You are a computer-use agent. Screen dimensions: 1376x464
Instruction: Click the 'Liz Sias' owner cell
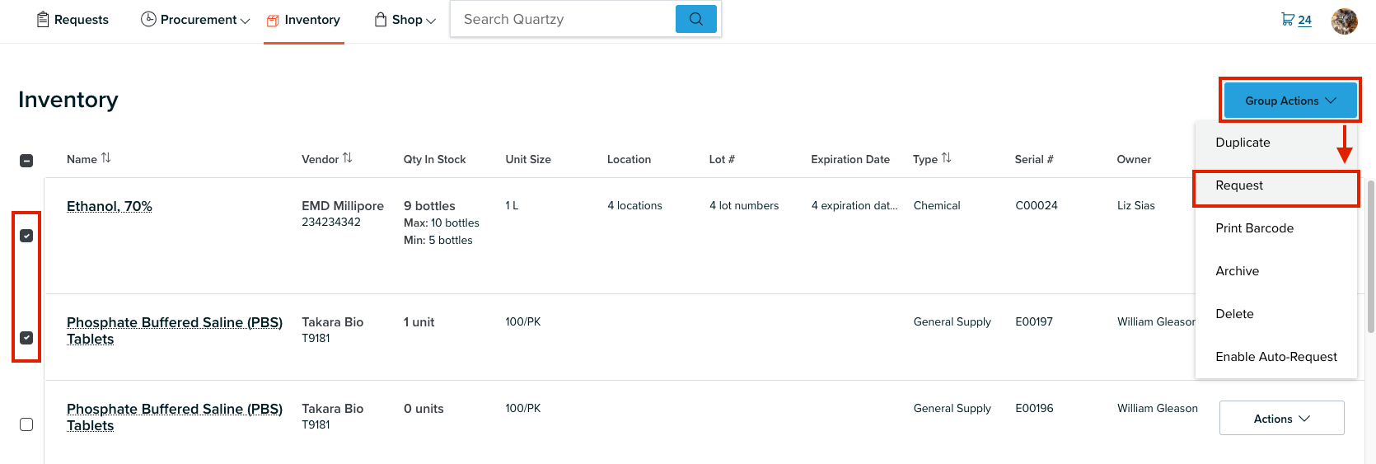1136,206
